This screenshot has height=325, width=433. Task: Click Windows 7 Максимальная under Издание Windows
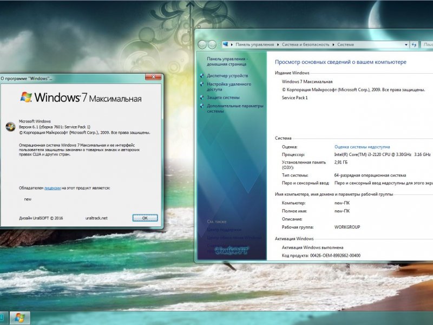307,82
